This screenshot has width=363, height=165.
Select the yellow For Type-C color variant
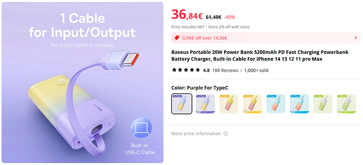229,104
